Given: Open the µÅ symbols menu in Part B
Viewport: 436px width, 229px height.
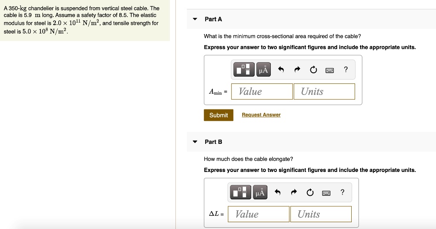Looking at the screenshot, I should [260, 192].
